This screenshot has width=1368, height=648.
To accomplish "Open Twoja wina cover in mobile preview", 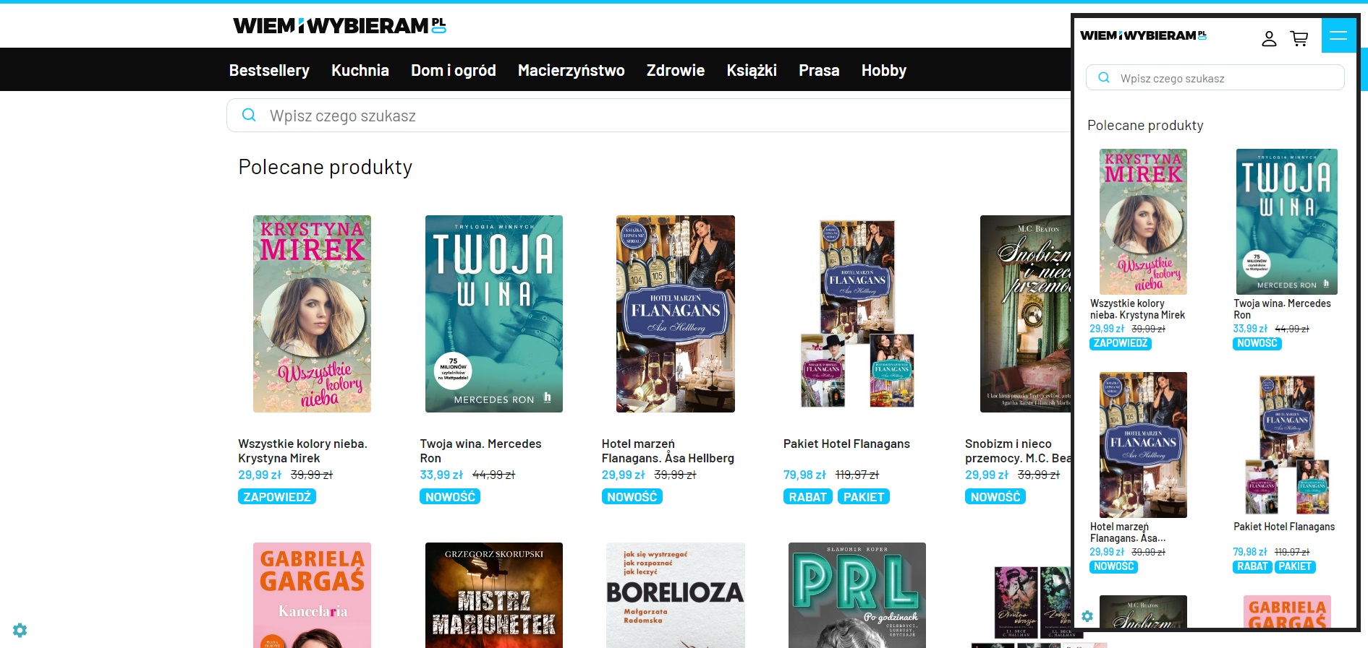I will coord(1287,221).
